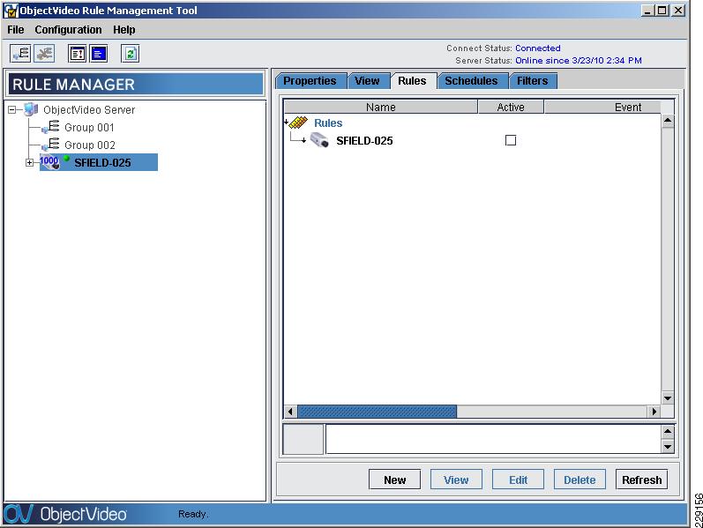This screenshot has width=703, height=528.
Task: Select the Group 002 label in the tree
Action: [x=90, y=145]
